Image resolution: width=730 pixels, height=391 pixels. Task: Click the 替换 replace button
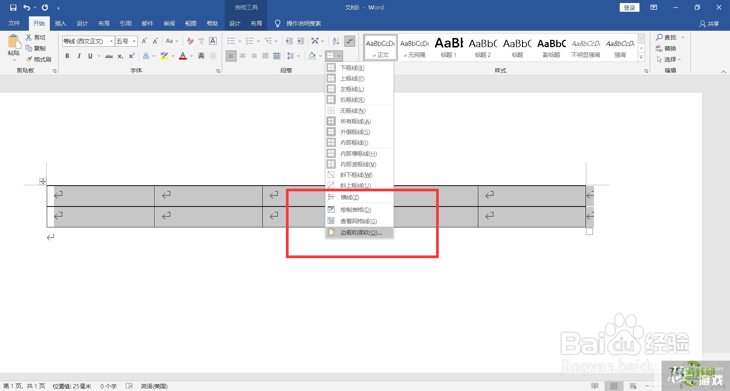click(x=666, y=48)
